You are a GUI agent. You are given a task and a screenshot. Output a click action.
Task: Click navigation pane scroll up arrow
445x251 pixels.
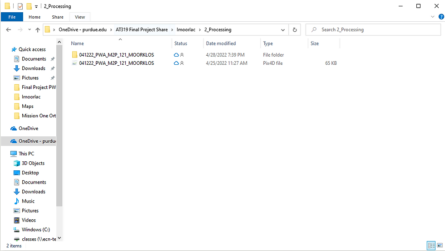59,42
